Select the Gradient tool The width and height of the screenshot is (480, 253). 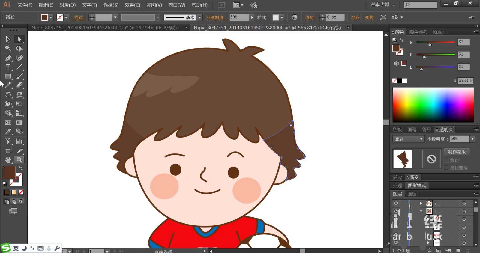(x=19, y=123)
